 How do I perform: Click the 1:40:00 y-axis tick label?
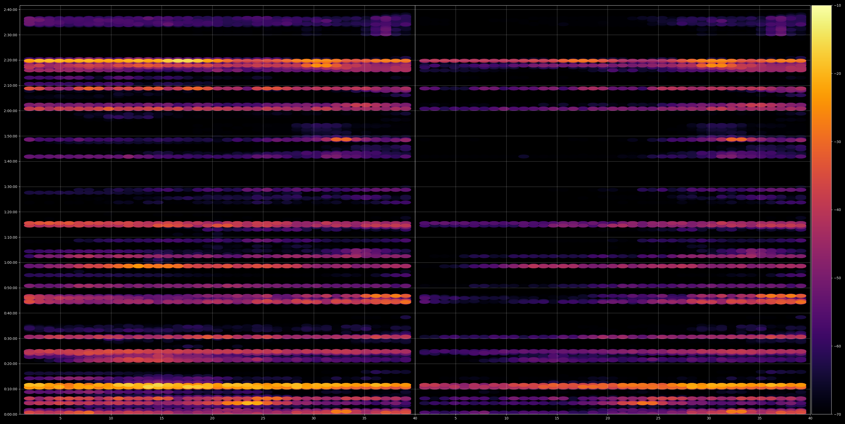[x=10, y=161]
